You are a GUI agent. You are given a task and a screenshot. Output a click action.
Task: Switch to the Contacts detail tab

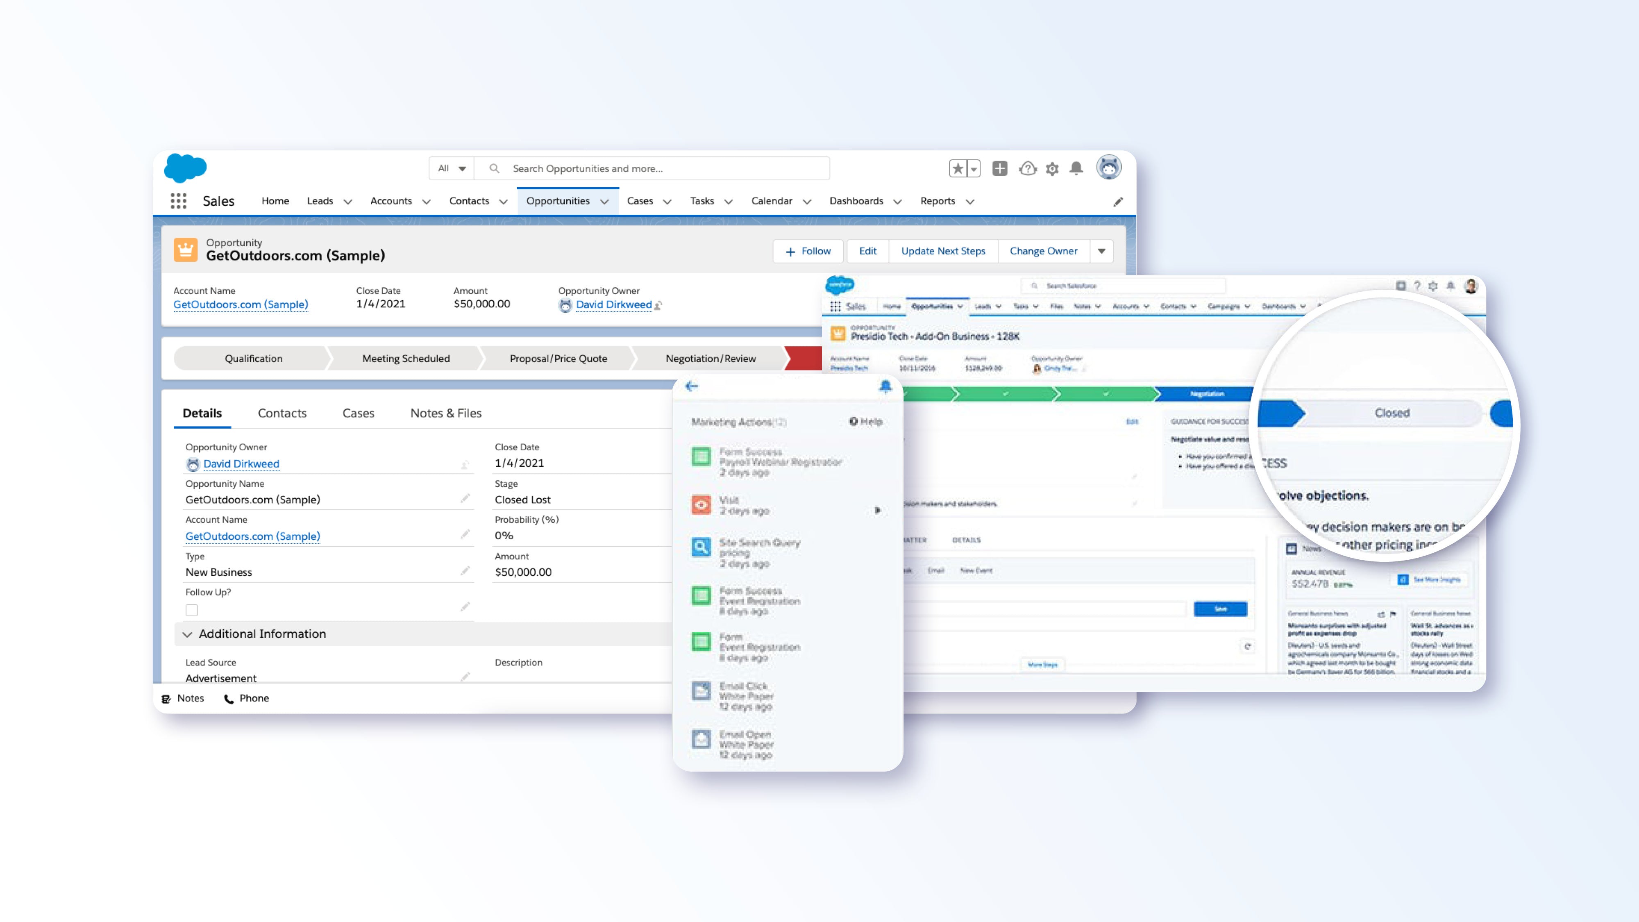[282, 413]
